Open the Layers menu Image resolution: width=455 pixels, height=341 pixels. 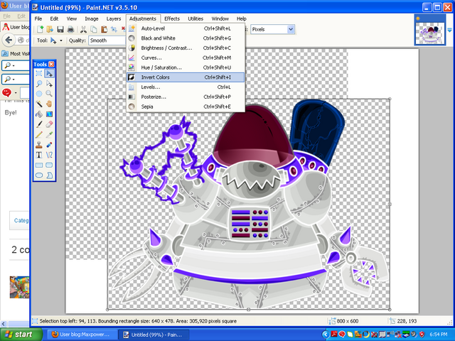[114, 18]
